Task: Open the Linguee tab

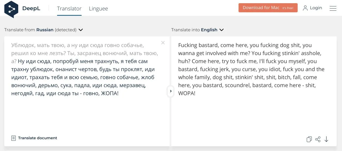Action: 98,9
